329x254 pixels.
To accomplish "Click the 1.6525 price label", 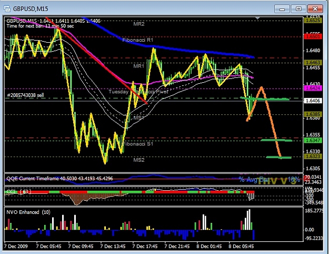I will 313,21.
